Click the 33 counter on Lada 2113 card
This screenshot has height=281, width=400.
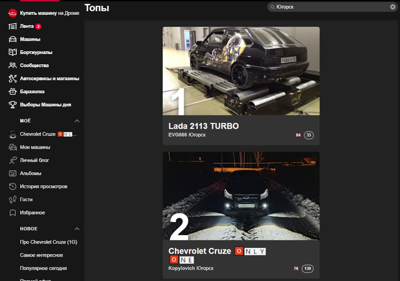(309, 135)
